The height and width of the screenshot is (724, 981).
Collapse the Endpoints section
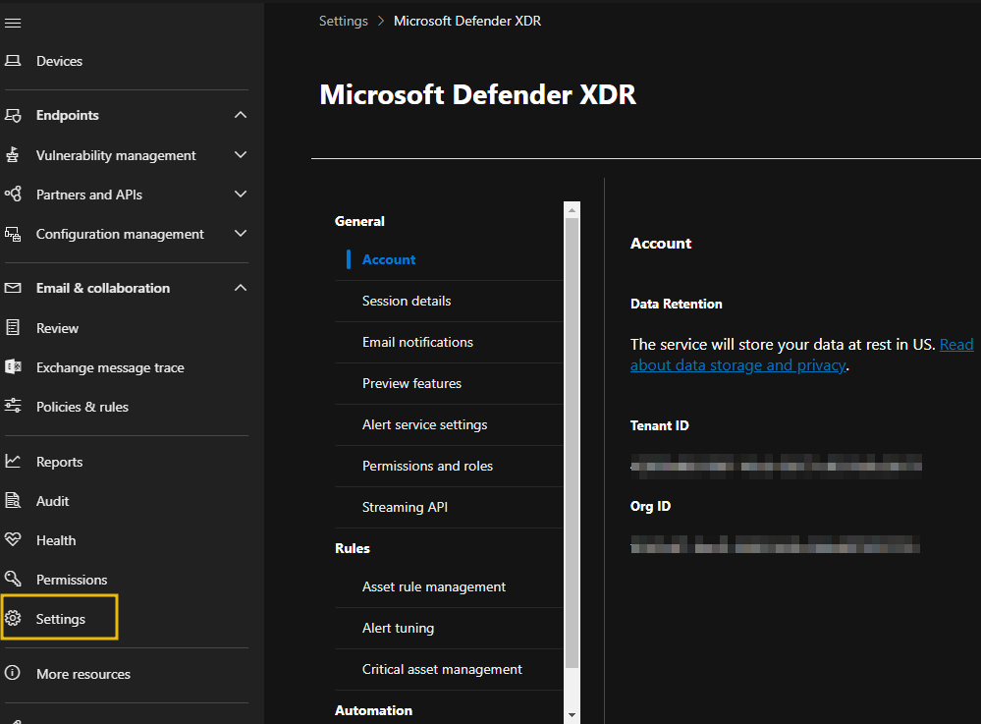[x=240, y=115]
